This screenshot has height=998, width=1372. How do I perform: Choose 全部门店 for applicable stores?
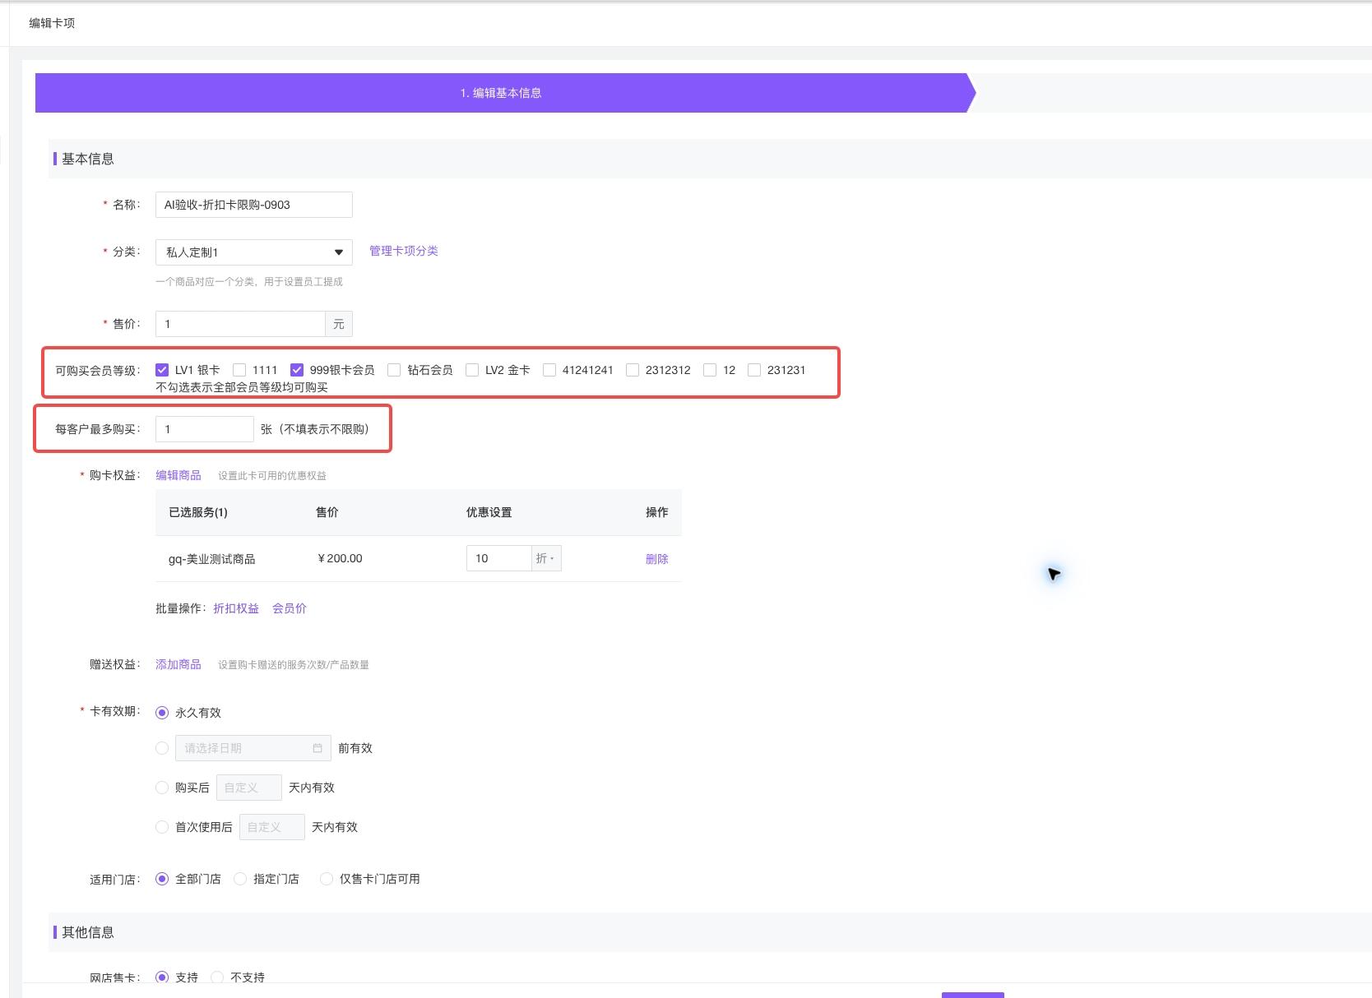pos(162,879)
